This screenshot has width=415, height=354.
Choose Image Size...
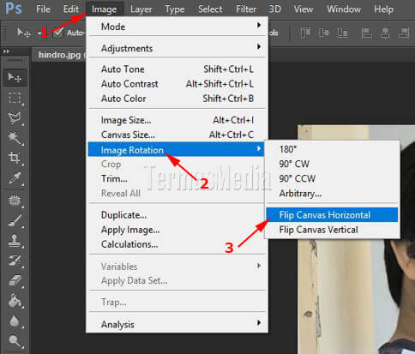[177, 120]
